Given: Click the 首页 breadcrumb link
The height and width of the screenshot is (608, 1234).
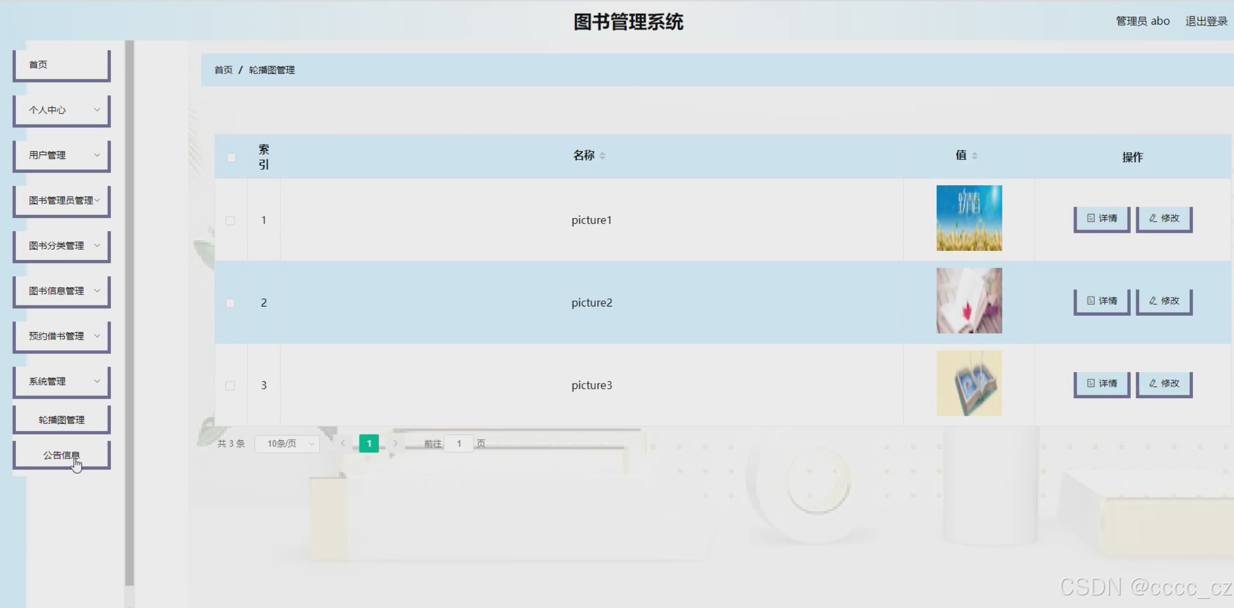Looking at the screenshot, I should [x=223, y=70].
